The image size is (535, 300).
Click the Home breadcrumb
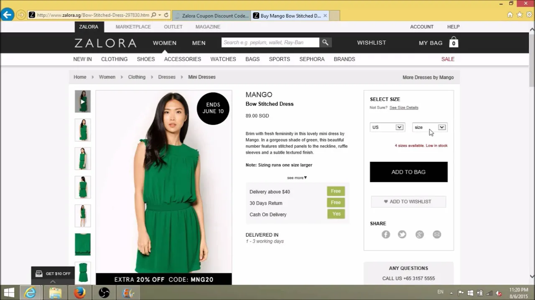click(x=80, y=77)
